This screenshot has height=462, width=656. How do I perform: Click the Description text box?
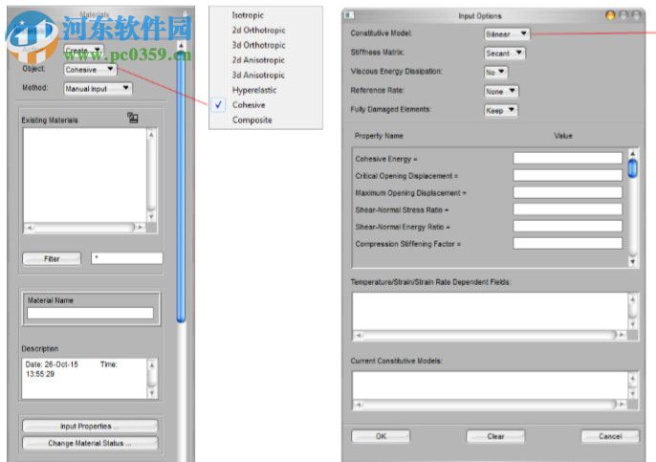coord(84,379)
